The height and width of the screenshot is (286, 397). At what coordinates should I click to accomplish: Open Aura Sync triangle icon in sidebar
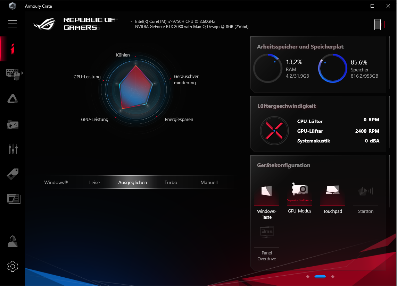click(13, 99)
